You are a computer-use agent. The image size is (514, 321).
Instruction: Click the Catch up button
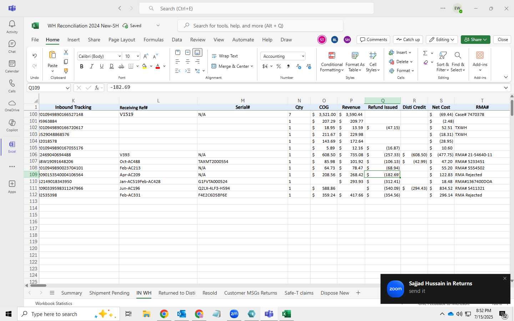click(408, 40)
